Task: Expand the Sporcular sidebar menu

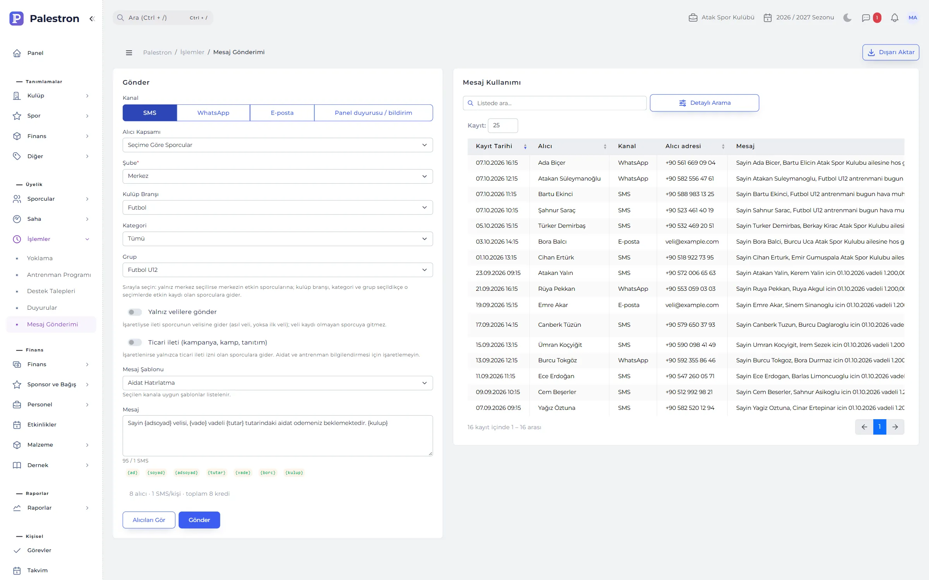Action: pyautogui.click(x=51, y=199)
